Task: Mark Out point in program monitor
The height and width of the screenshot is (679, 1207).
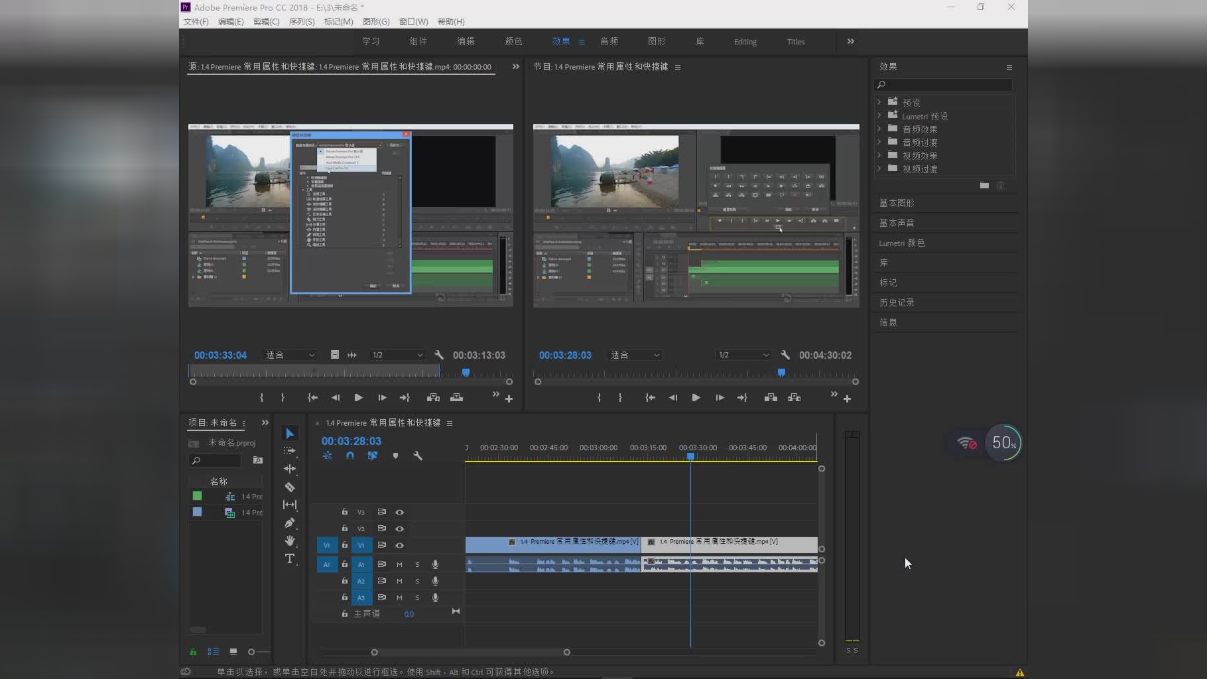Action: click(620, 398)
